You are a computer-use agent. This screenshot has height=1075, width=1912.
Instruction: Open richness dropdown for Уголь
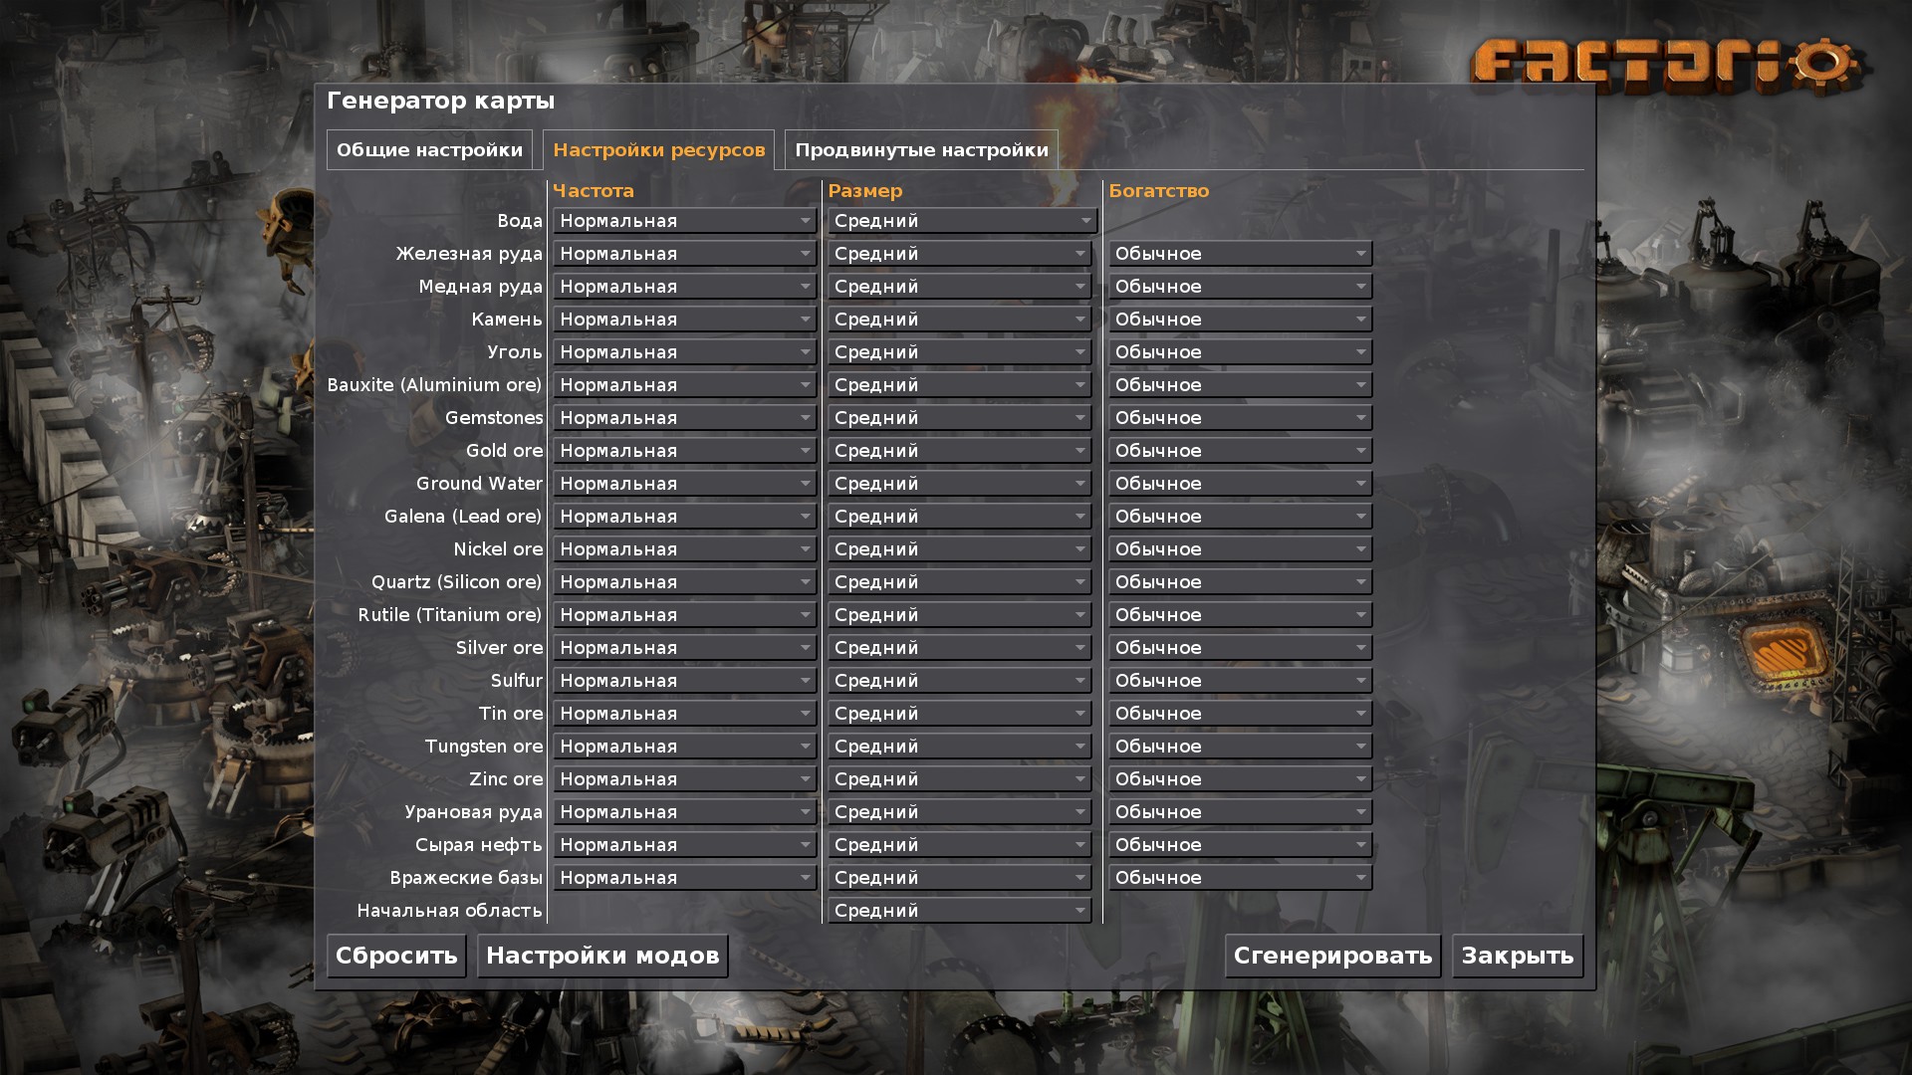tap(1235, 351)
